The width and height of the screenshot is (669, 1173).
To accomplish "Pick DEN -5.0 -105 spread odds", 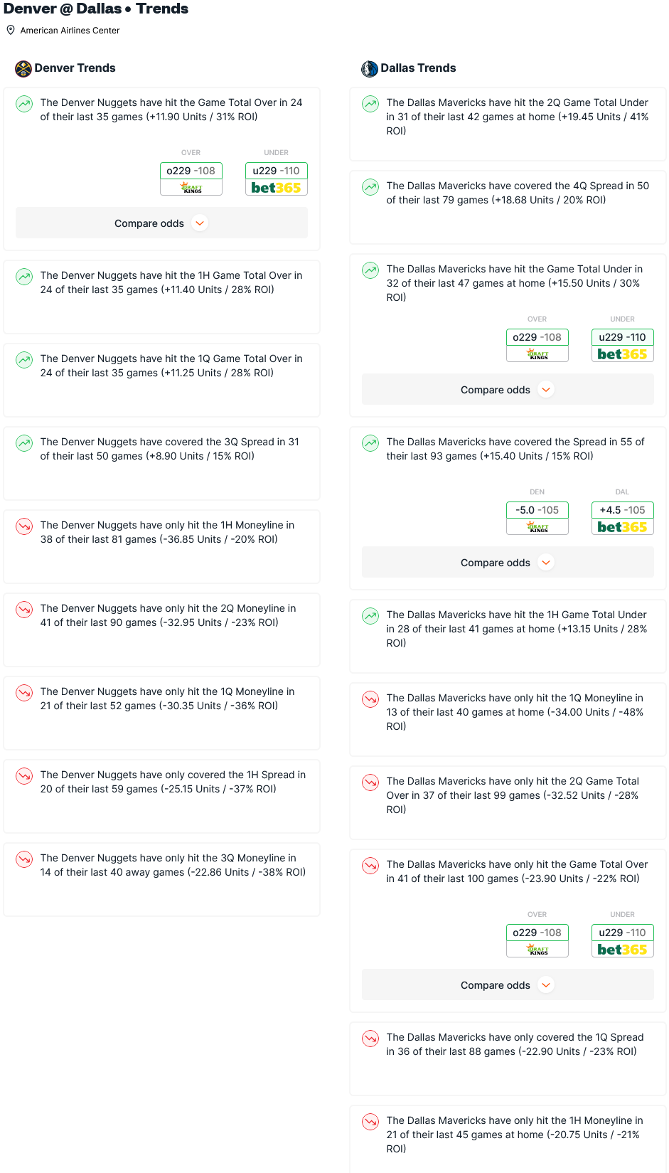I will [537, 510].
